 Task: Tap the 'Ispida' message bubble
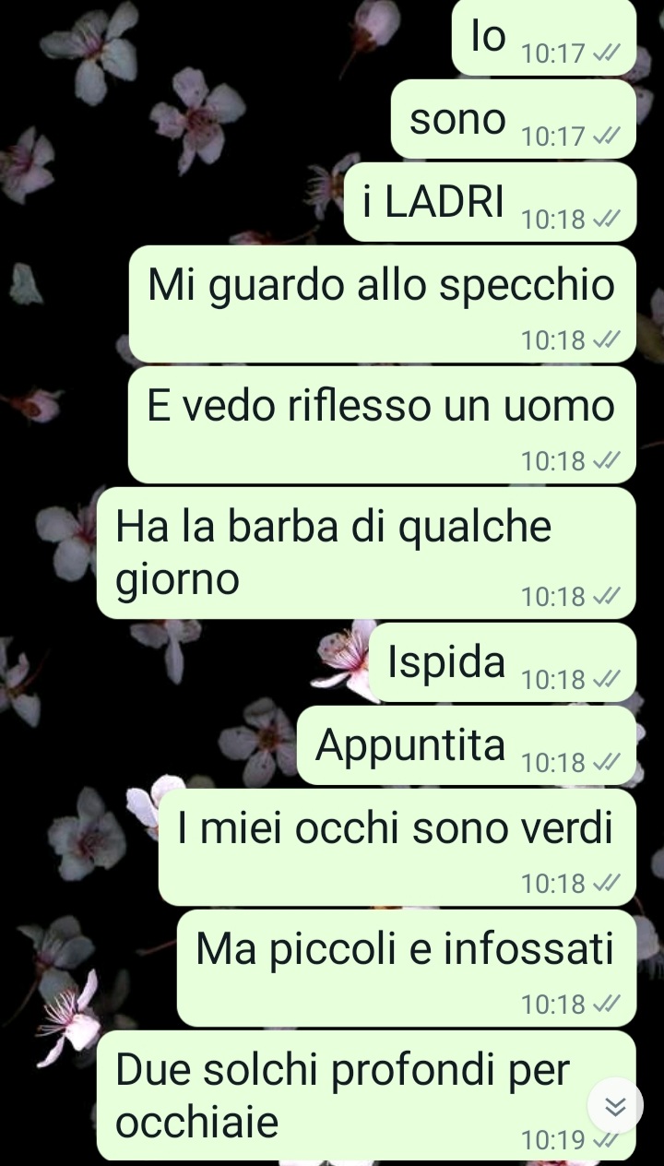point(503,662)
